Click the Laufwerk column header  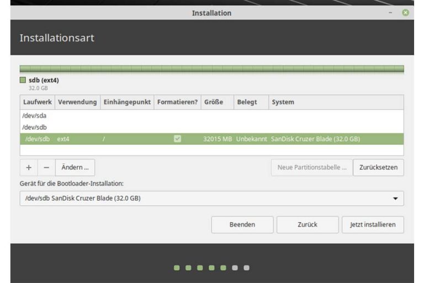click(x=37, y=102)
